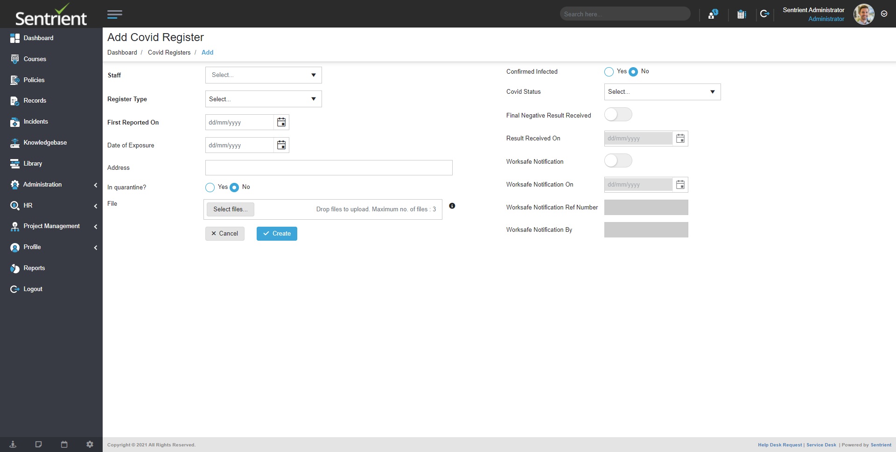
Task: Enable the Worksafe Notification toggle
Action: tap(618, 160)
